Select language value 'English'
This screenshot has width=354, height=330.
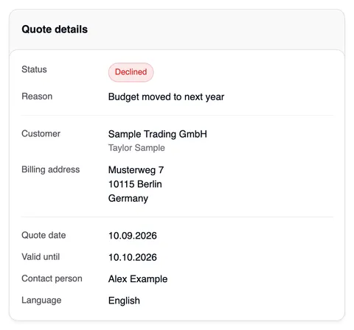124,301
